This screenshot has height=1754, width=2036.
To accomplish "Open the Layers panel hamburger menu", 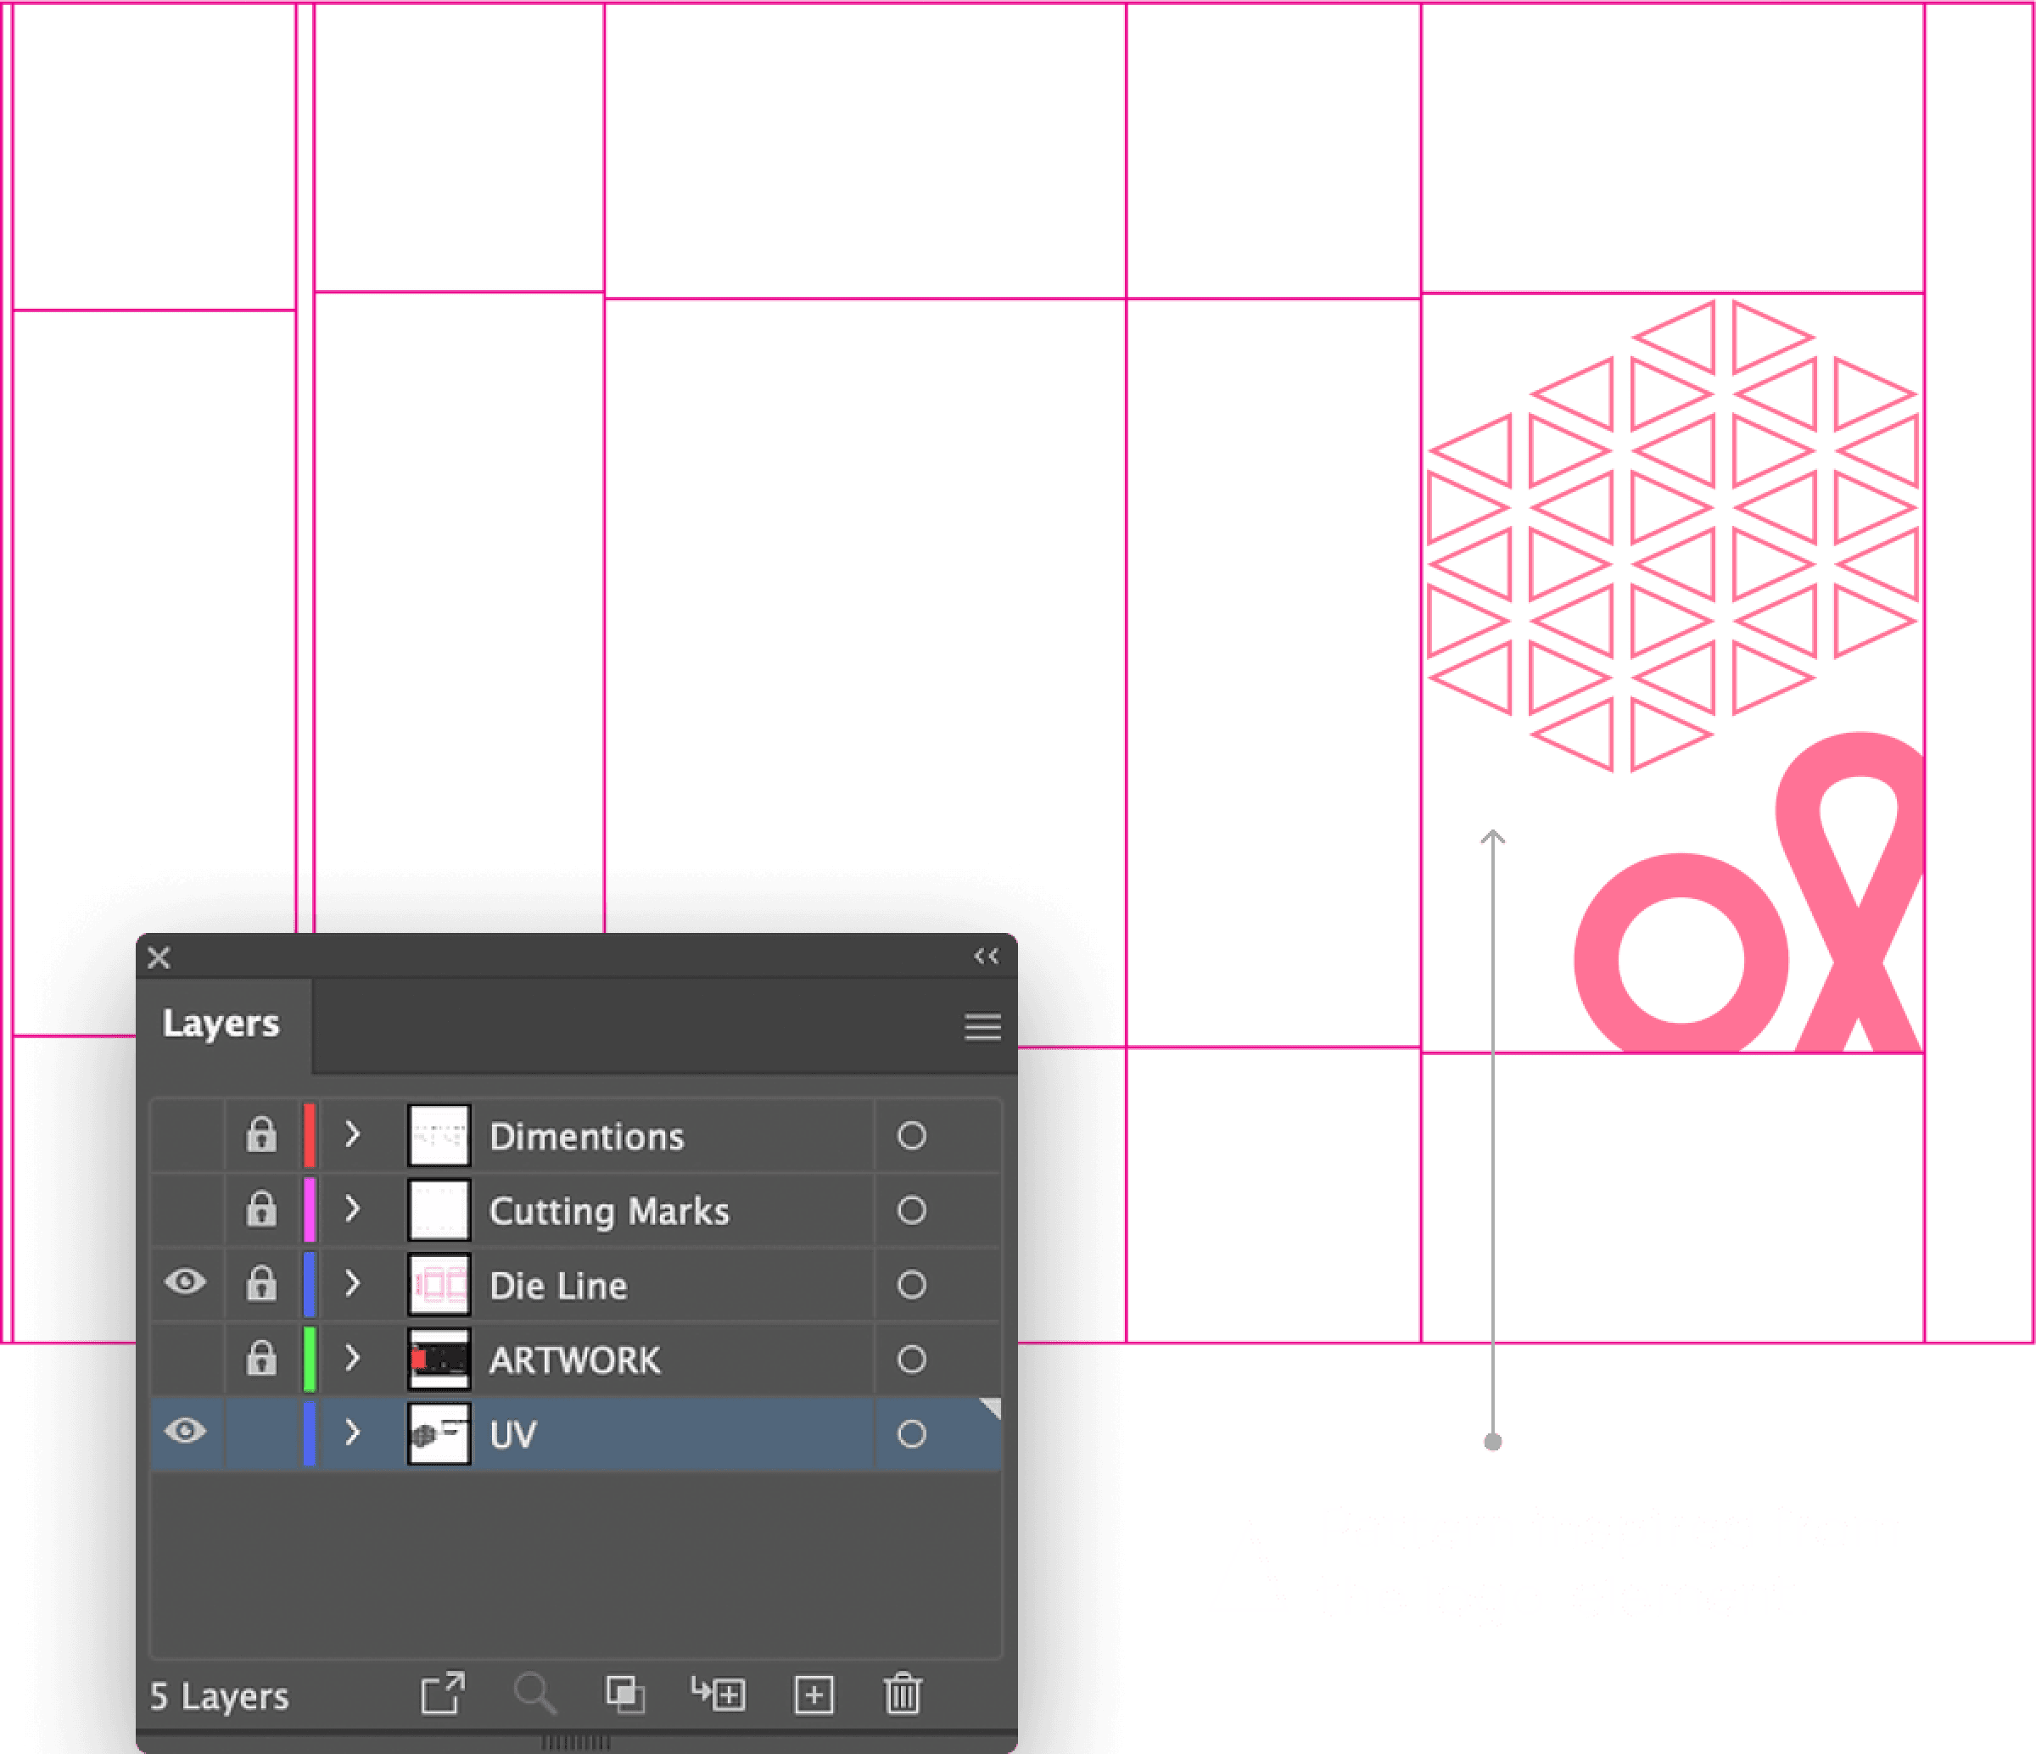I will pos(982,1027).
